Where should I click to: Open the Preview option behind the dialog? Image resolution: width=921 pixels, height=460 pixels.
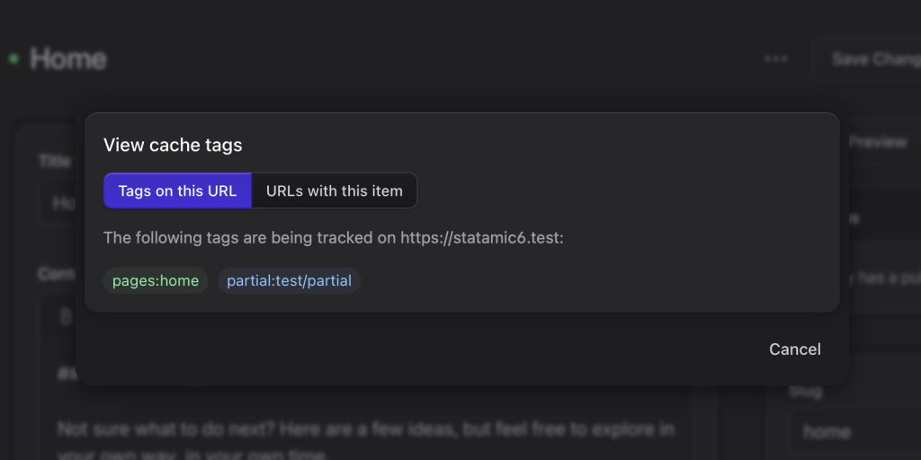tap(877, 142)
